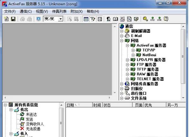Image resolution: width=190 pixels, height=137 pixels.
Task: Click the monitor preview icon
Action: 39,19
